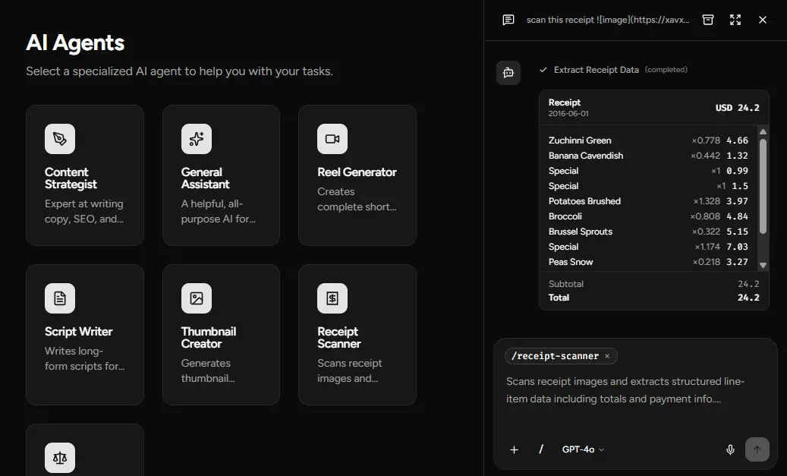Click the Content Strategist pen icon
The image size is (787, 476).
(x=60, y=139)
